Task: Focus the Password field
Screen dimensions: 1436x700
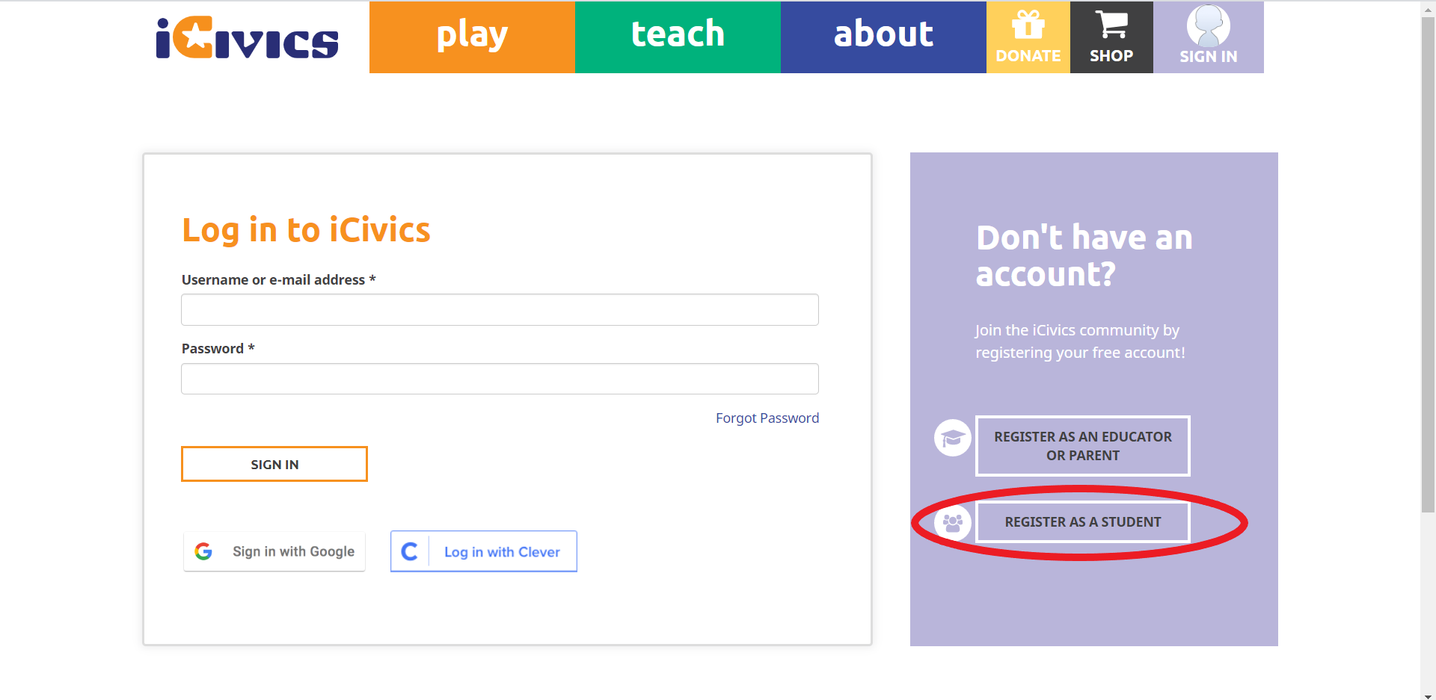Action: [500, 379]
